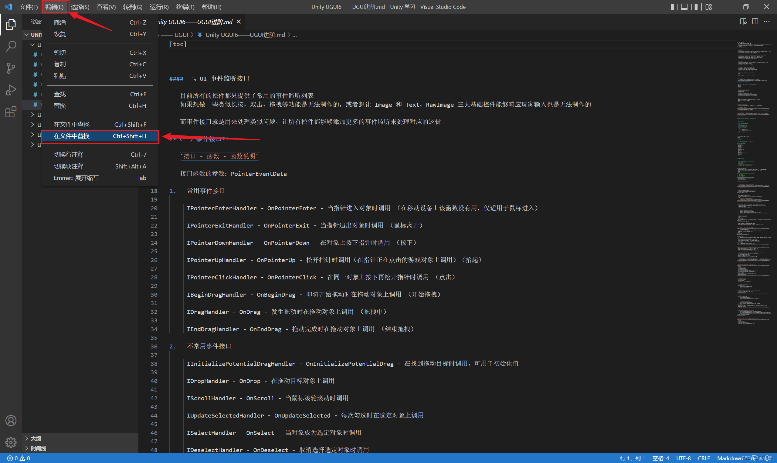This screenshot has height=463, width=777.
Task: Click the IDropHandler - OnDrop line
Action: pyautogui.click(x=260, y=381)
